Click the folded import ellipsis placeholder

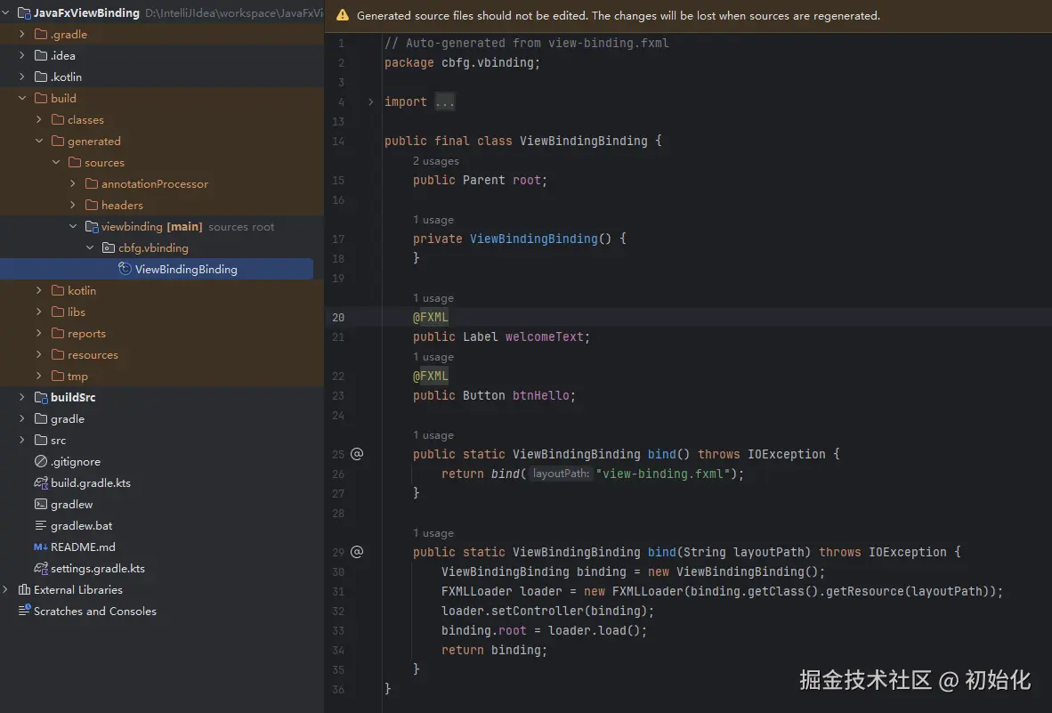pos(444,102)
